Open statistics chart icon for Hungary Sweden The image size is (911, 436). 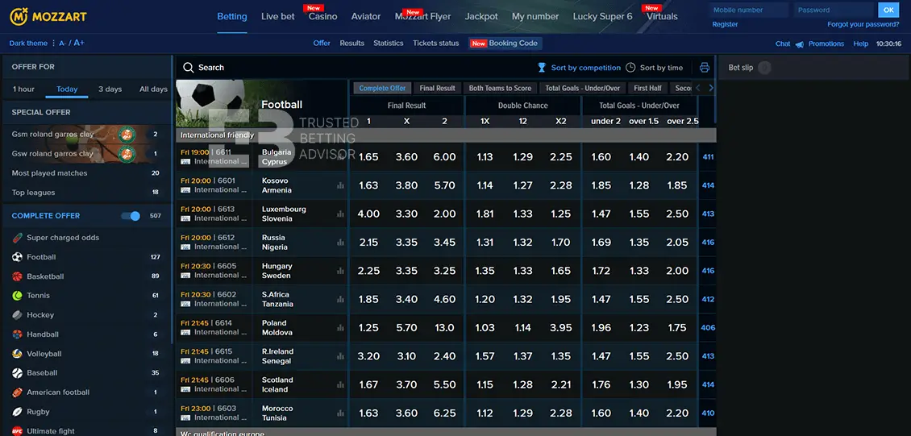[340, 271]
